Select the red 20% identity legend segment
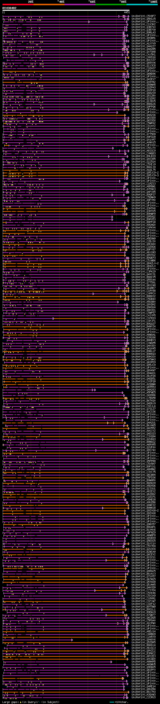This screenshot has height=704, width=160. point(18,4)
